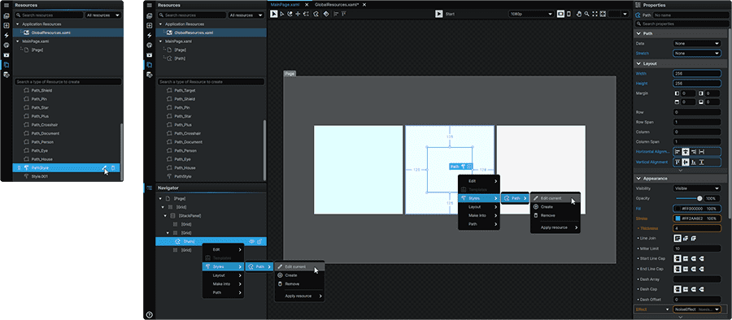Collapse the Layout section in Properties
Screen dimensions: 732x320
(638, 63)
